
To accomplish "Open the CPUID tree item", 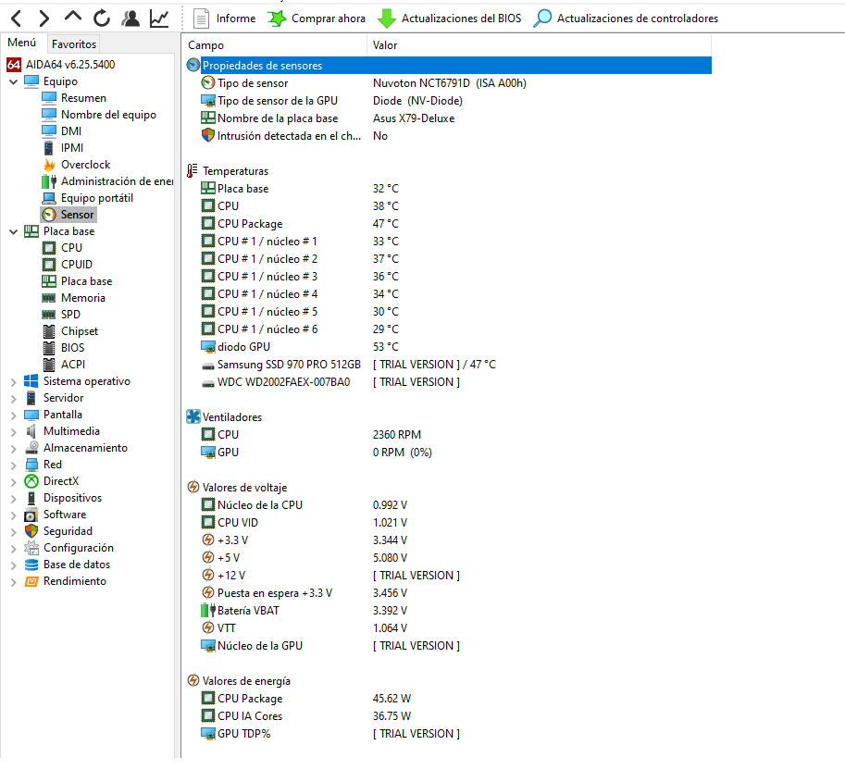I will coord(68,266).
